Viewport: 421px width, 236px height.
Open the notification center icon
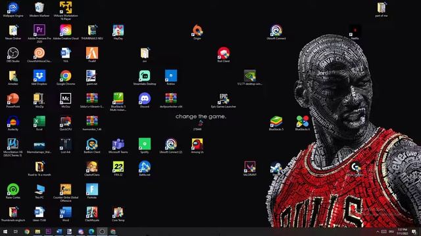coord(414,231)
